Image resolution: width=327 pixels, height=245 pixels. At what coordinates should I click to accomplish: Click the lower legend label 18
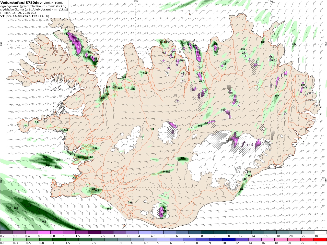pos(276,243)
